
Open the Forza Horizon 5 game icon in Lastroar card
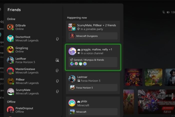pyautogui.click(x=72, y=88)
